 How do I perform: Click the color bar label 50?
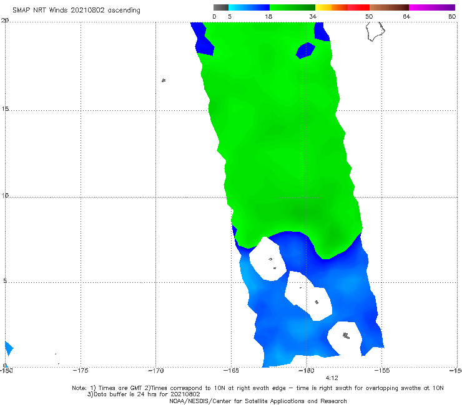(x=369, y=16)
